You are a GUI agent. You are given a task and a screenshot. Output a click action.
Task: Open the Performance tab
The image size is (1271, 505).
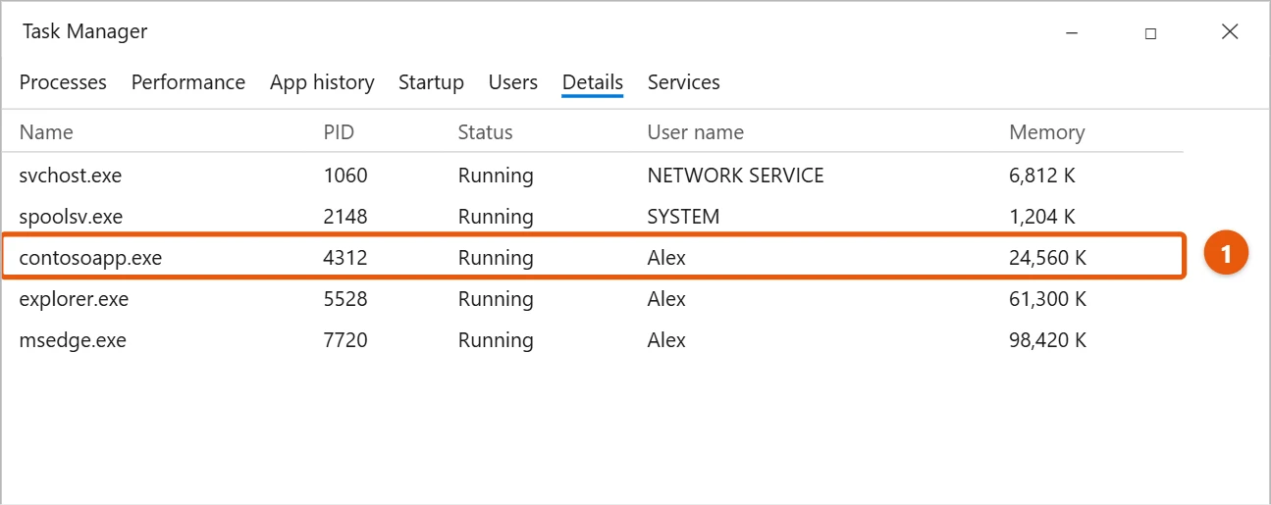pos(188,82)
